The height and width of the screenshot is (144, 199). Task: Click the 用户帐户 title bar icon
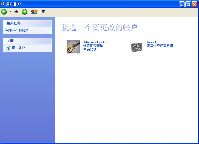(2, 4)
